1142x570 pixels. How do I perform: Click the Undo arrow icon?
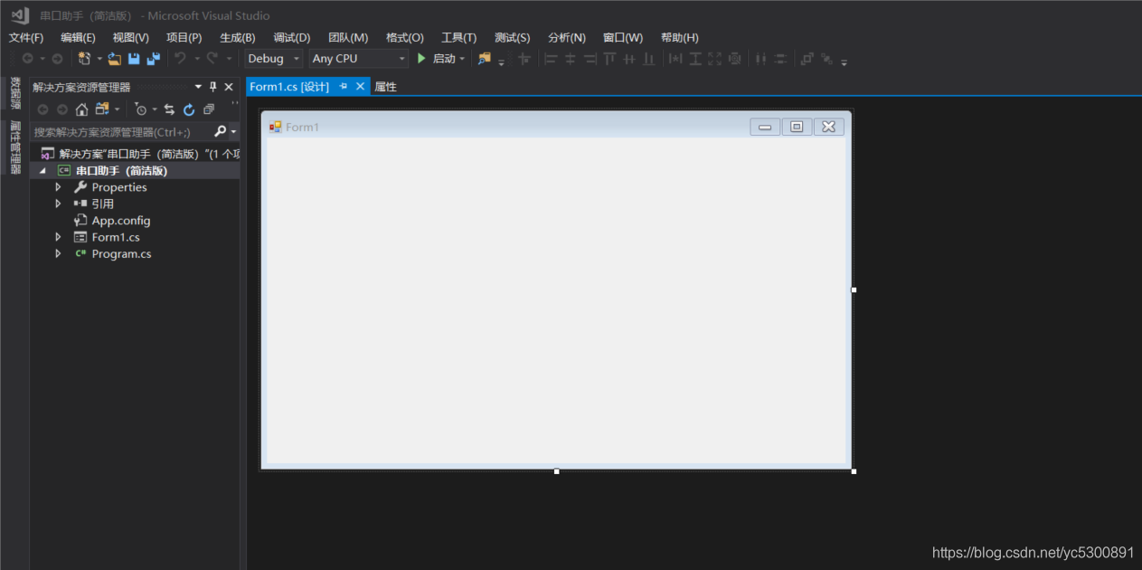tap(181, 59)
